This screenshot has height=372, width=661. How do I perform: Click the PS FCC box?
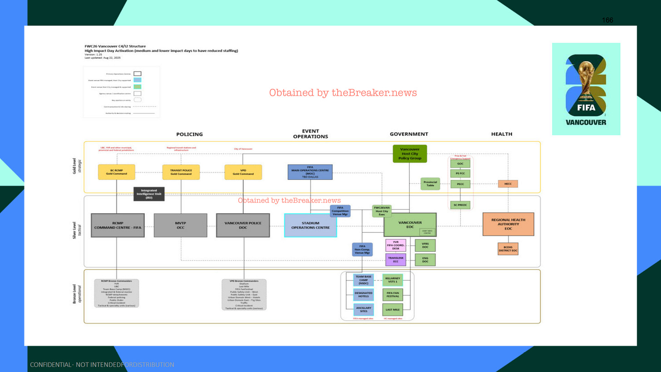click(x=460, y=174)
